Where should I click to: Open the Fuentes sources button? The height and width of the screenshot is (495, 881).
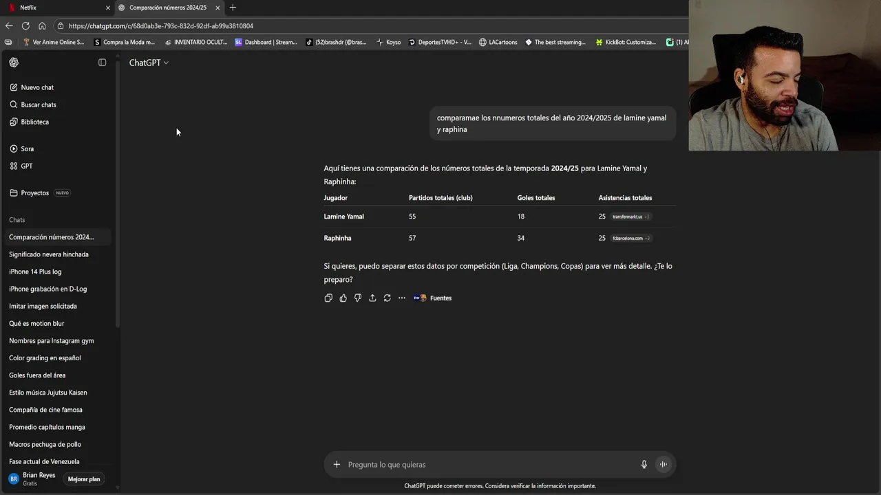[x=433, y=298]
